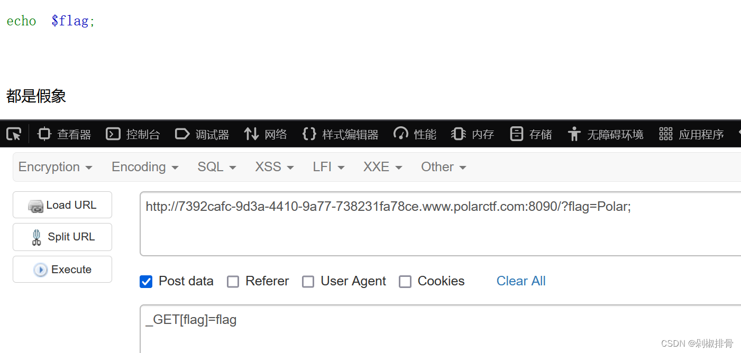Open the Application (应用程序) panel

(691, 134)
